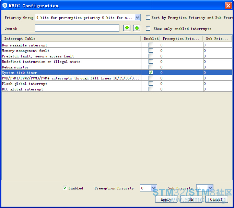The width and height of the screenshot is (234, 208).
Task: Enable the Memory management fault checkbox
Action: tap(151, 51)
